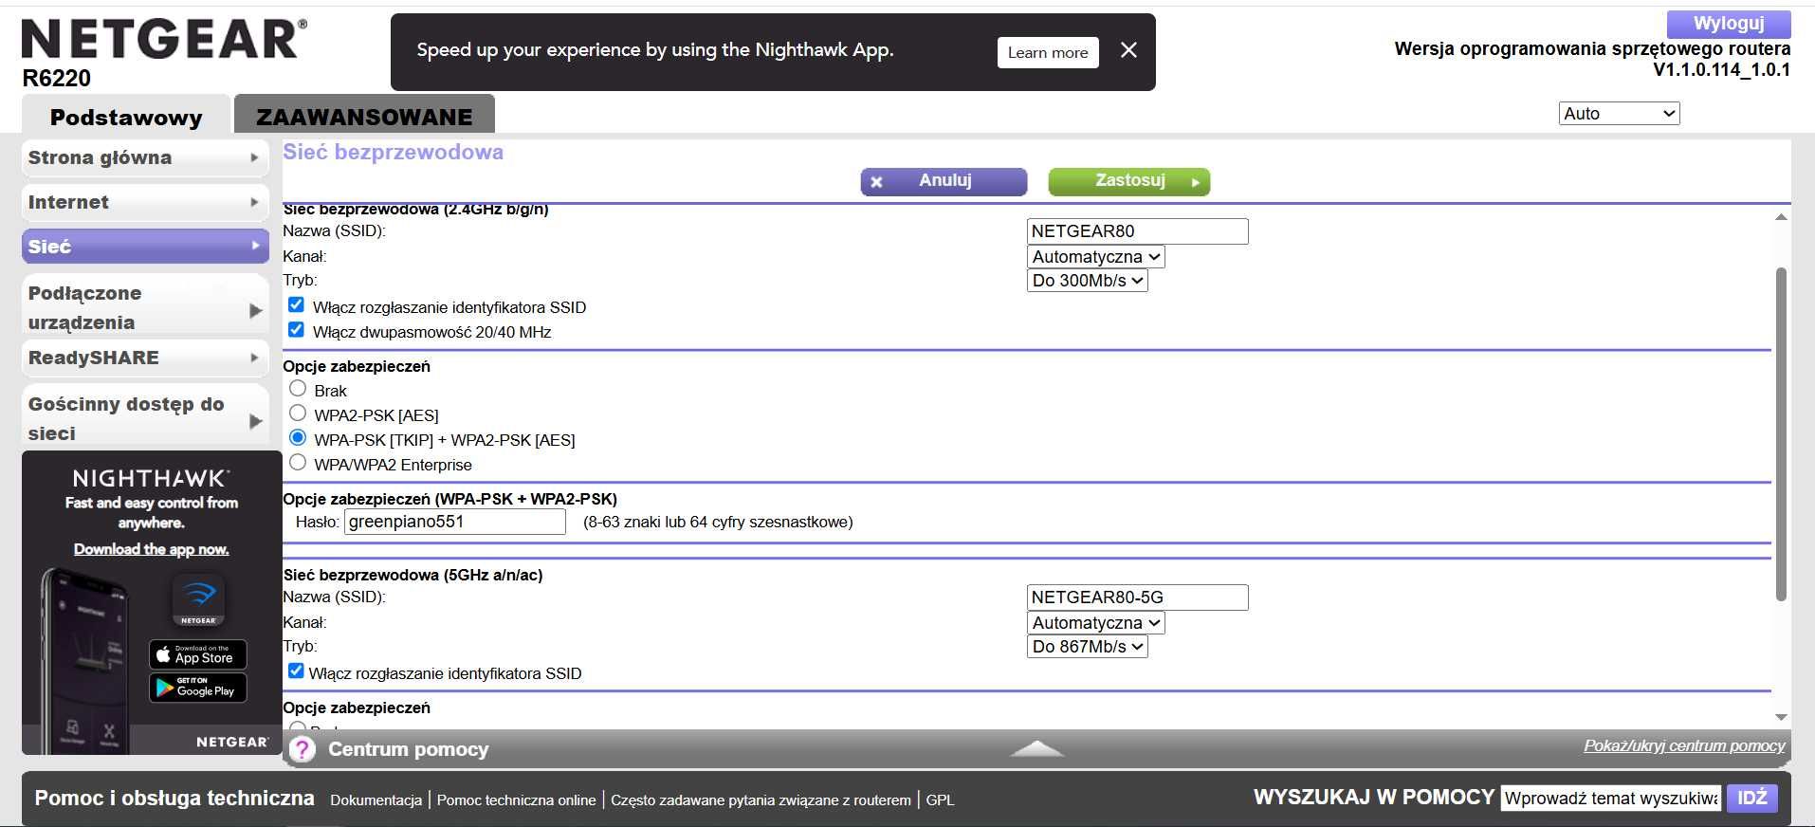1815x827 pixels.
Task: Open 2.4GHz Kanał Automatyczna dropdown
Action: [1095, 257]
